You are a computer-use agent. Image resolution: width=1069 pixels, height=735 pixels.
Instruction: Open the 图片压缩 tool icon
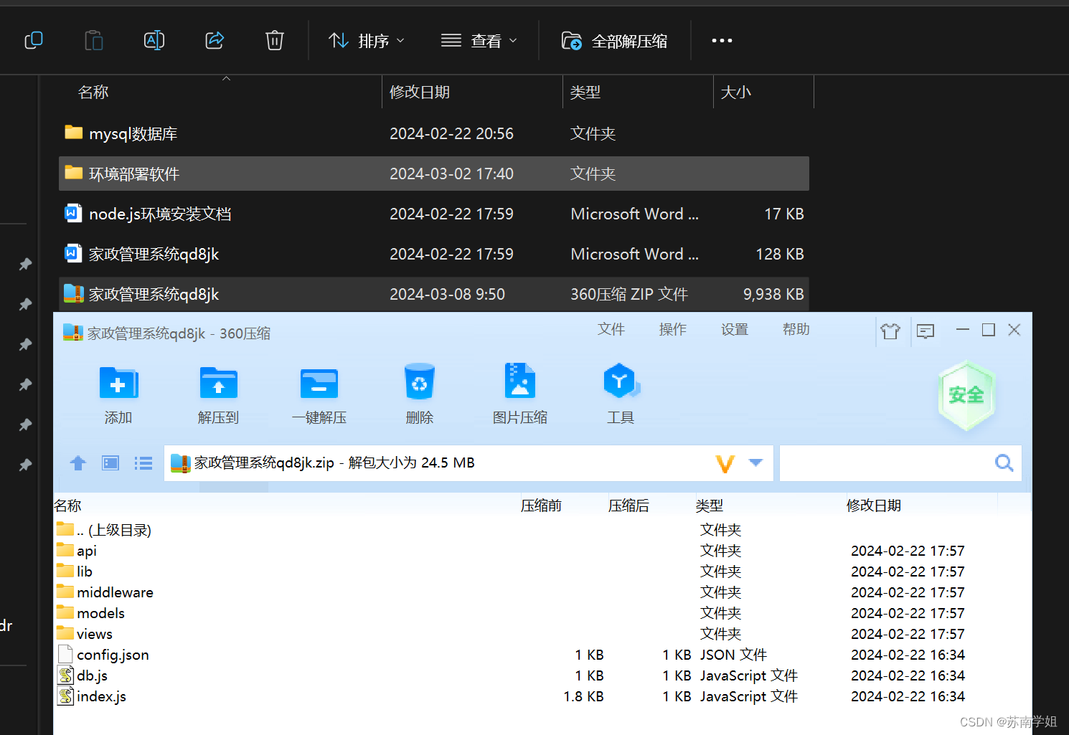pos(519,393)
